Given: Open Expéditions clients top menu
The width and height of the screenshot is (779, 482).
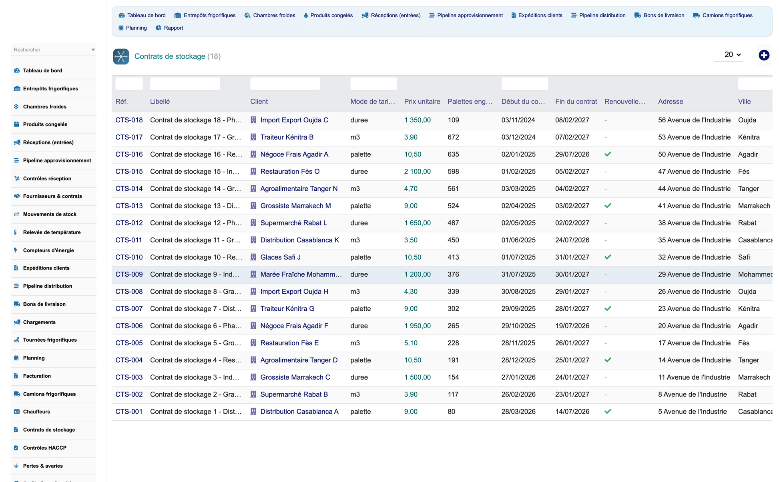Looking at the screenshot, I should point(537,15).
